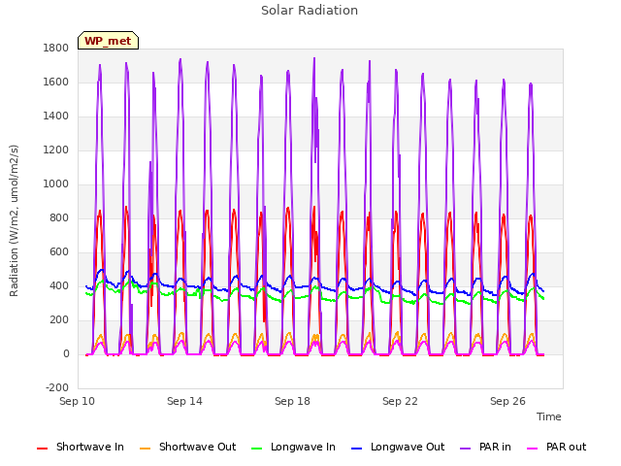Click the 1600 y-axis tick label
This screenshot has width=621, height=466.
[56, 82]
